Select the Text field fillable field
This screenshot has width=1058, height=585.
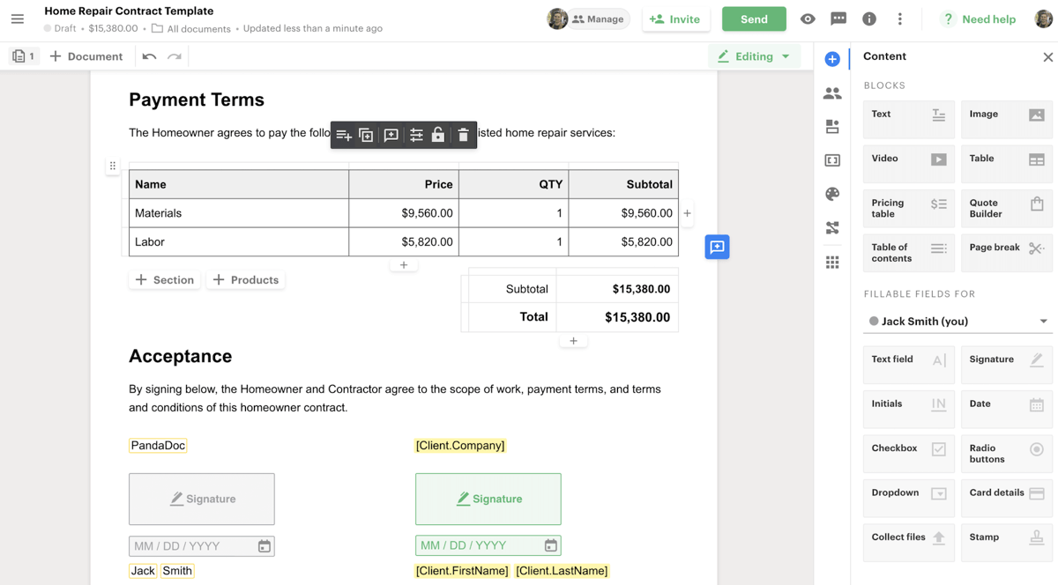908,365
